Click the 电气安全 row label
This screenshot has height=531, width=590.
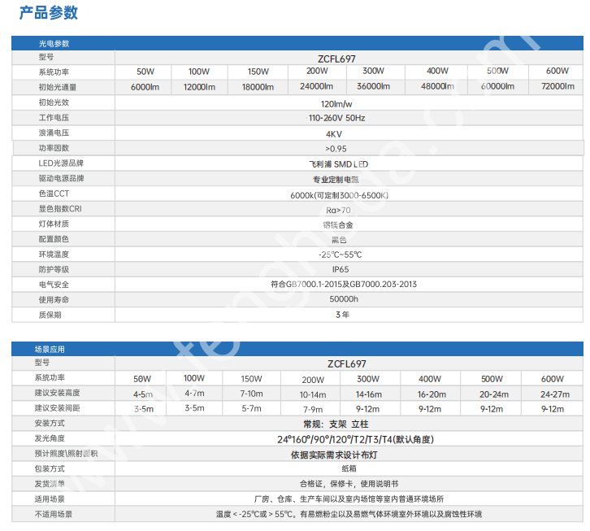(54, 285)
